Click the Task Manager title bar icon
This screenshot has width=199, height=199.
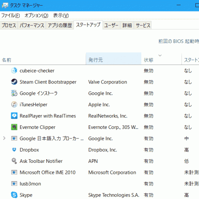(x=5, y=6)
